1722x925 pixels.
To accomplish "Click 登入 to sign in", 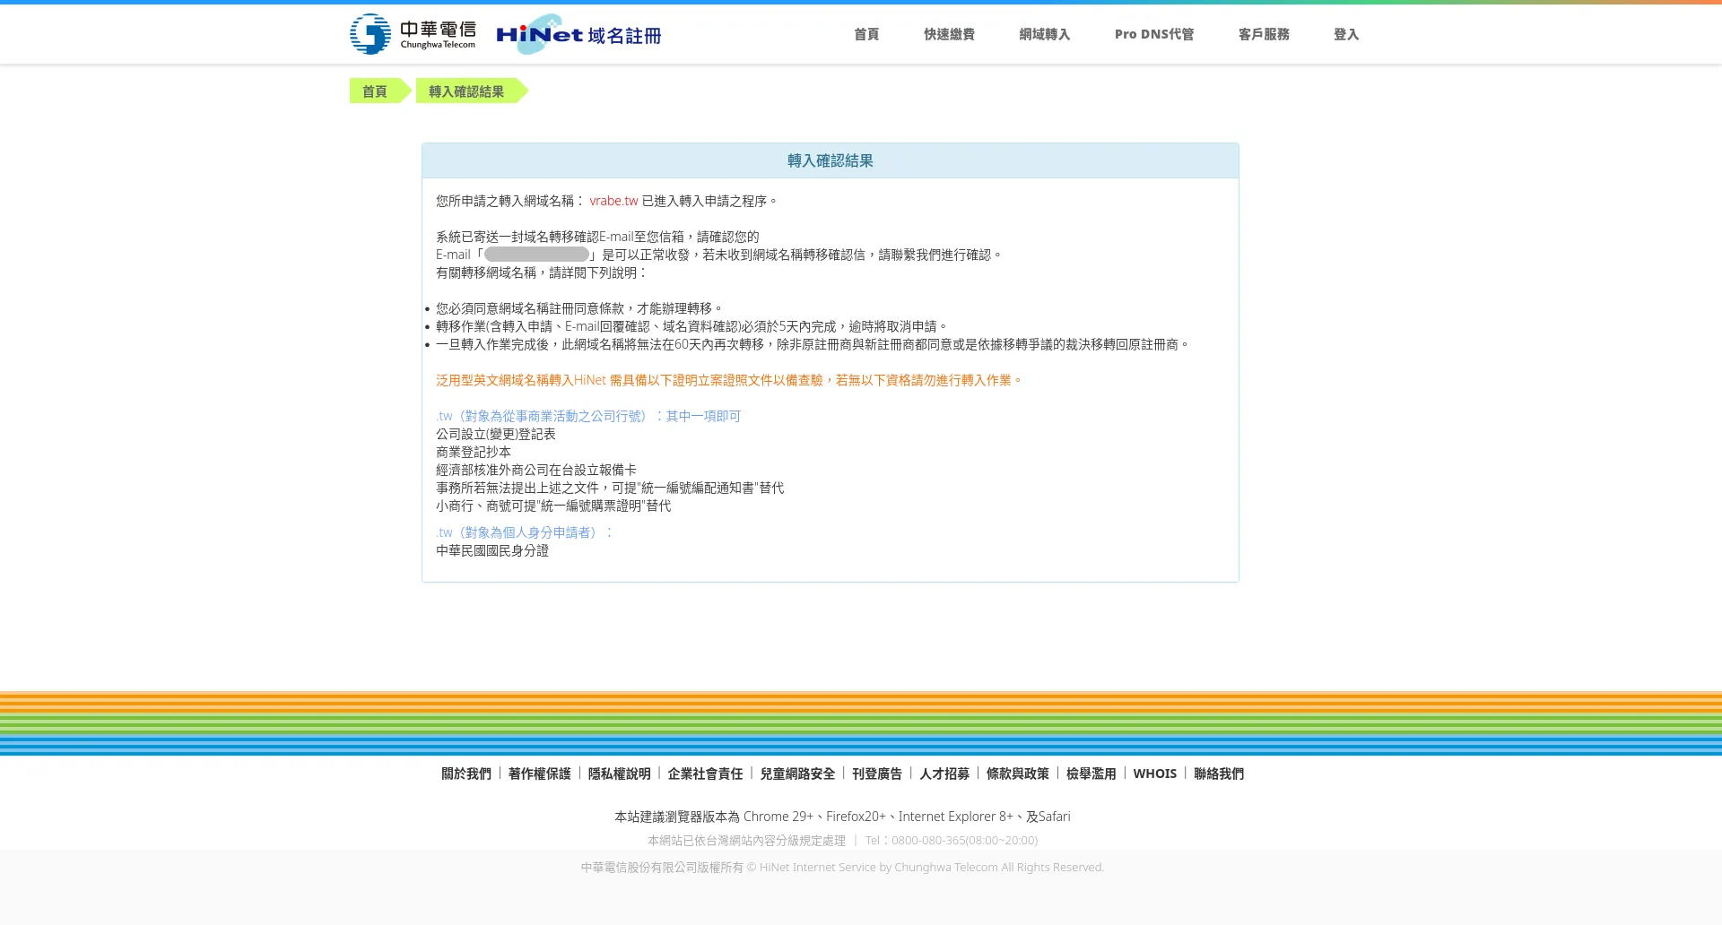I will [x=1345, y=34].
